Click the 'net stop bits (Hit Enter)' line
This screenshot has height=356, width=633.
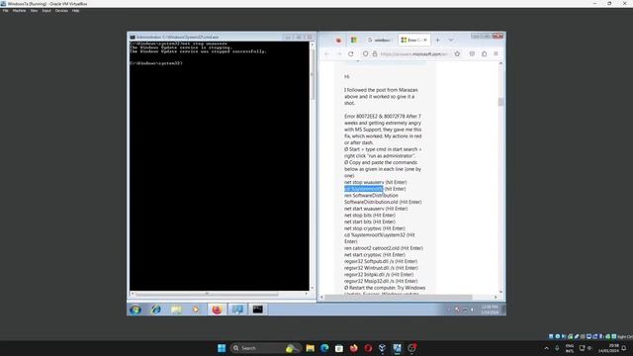[x=370, y=216]
